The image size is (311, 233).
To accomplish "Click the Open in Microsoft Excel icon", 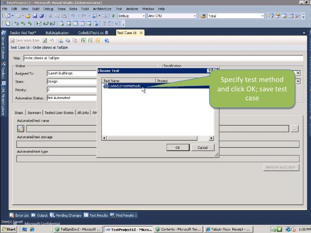I will 83,41.
